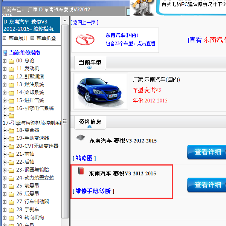Open the 当前车型 tab
The image size is (226, 226).
click(90, 63)
